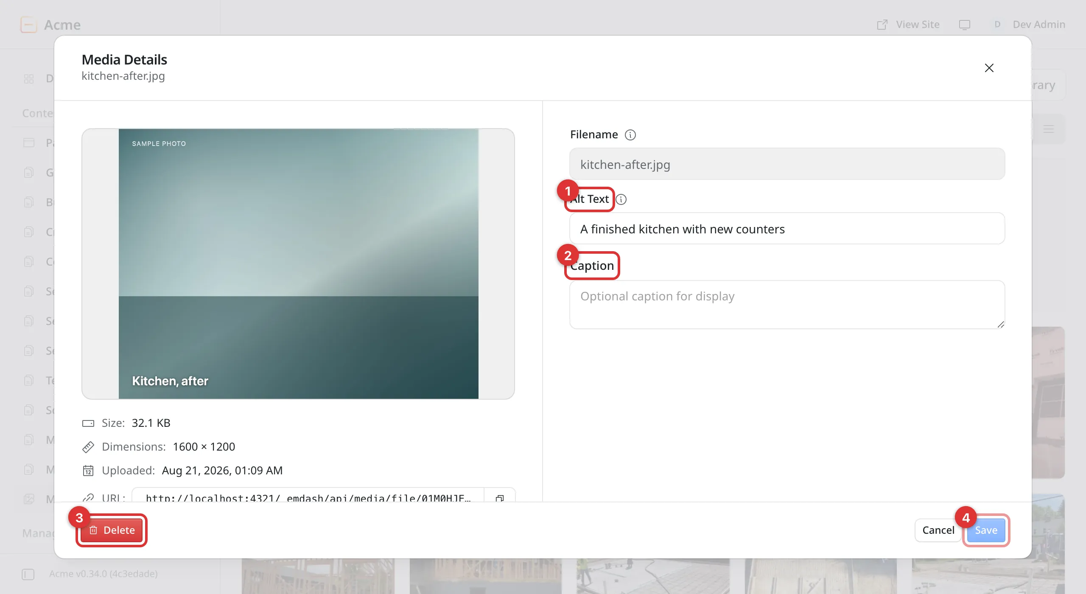Click the 1600 × 1200 dimensions value

click(x=204, y=447)
